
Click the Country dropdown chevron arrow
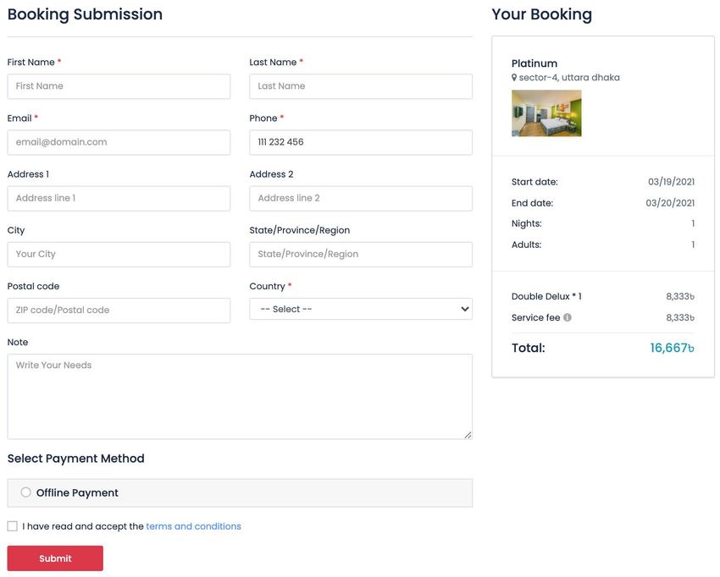[x=465, y=309]
